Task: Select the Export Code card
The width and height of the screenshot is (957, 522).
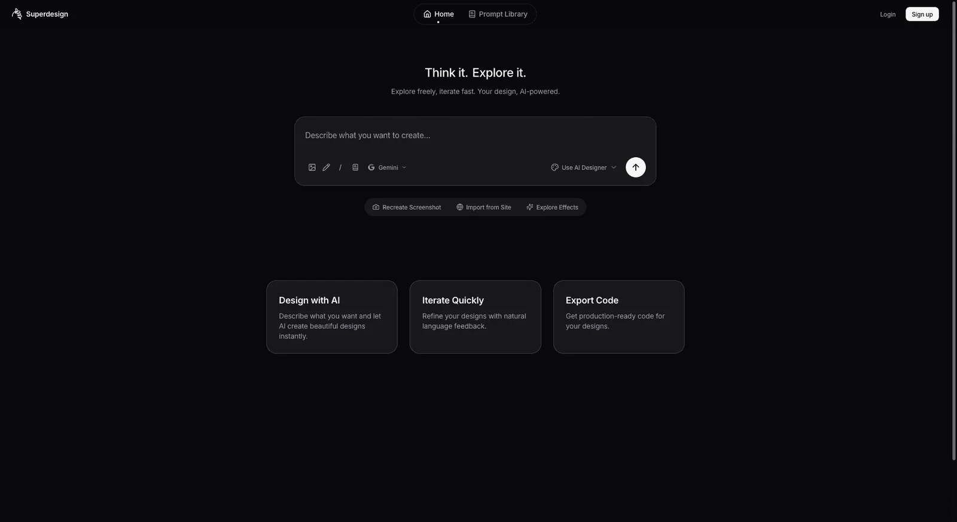Action: pos(618,317)
